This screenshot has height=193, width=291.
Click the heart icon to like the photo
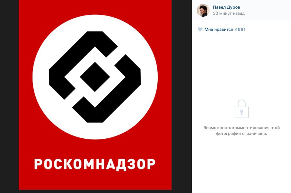point(200,30)
